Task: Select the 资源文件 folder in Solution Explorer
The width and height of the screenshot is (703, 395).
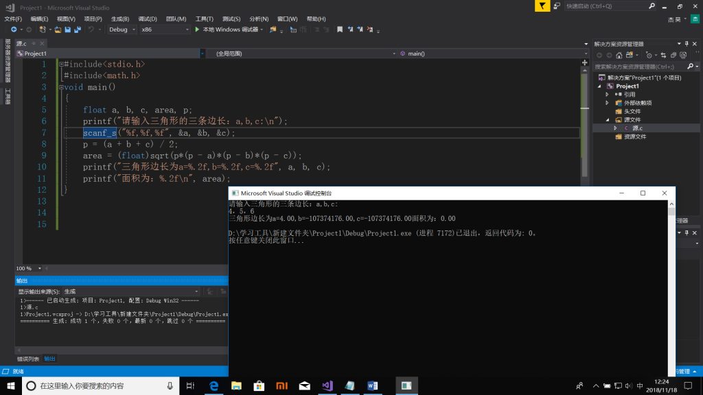Action: (635, 136)
